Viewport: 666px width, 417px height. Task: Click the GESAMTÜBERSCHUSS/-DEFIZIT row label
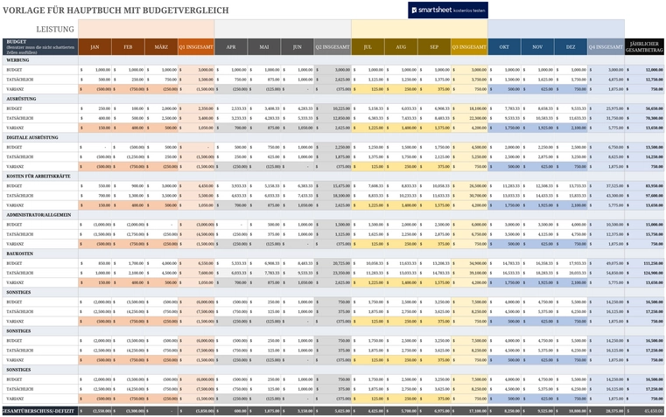click(39, 411)
